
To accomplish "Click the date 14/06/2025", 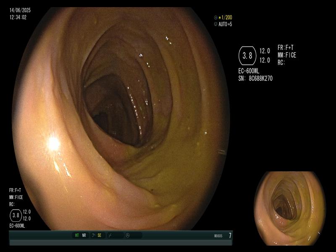I will pyautogui.click(x=20, y=10).
